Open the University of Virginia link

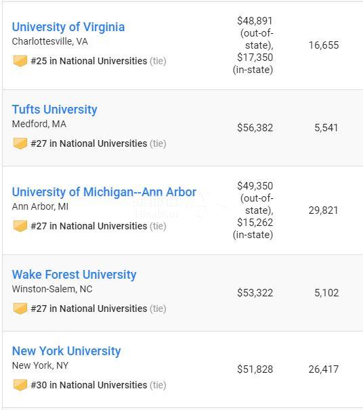68,27
